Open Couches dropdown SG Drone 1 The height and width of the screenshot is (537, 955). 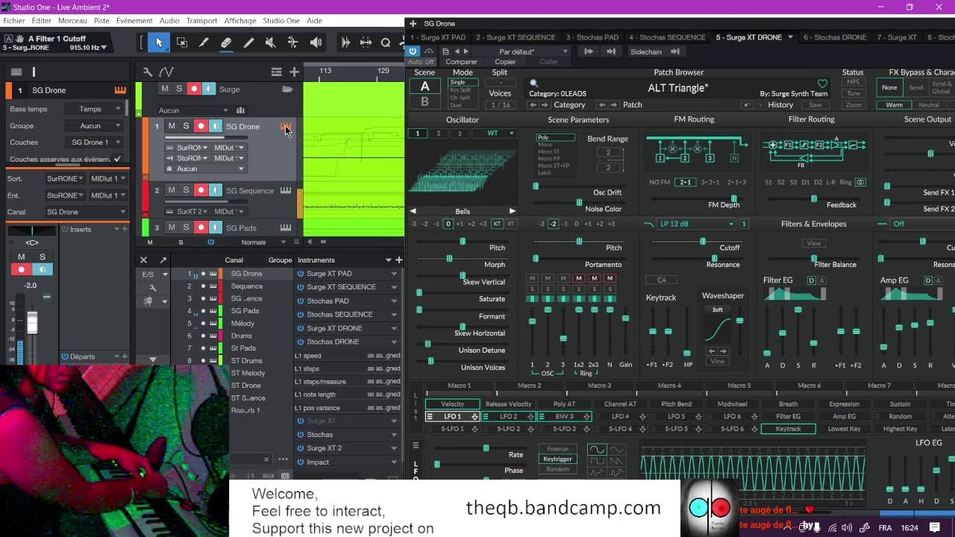[x=95, y=142]
